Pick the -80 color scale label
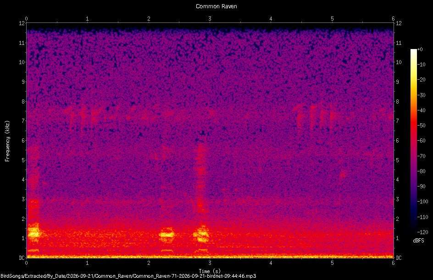The height and width of the screenshot is (280, 433). (421, 171)
